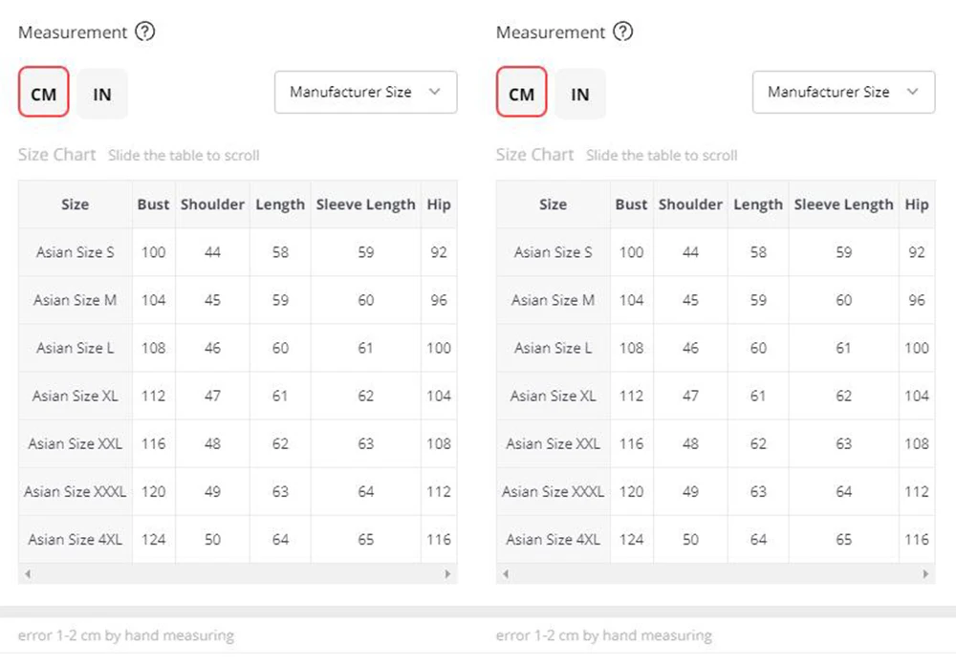Click right table's scroll-right arrow
This screenshot has width=956, height=666.
click(x=925, y=573)
